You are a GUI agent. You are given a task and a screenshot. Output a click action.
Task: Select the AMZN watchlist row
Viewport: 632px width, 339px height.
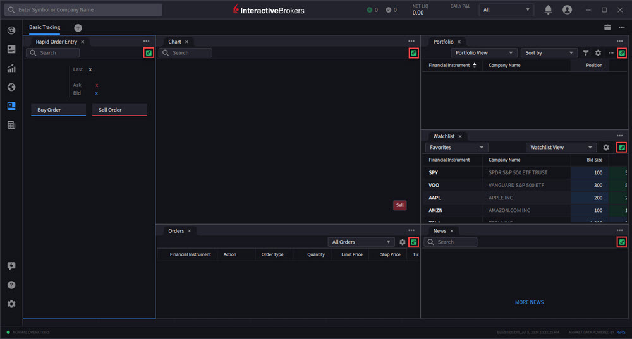525,210
